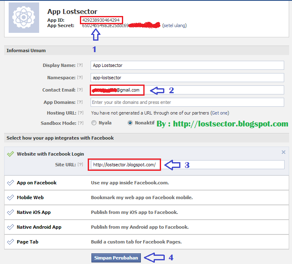The width and height of the screenshot is (292, 264).
Task: Click 'Publish from my Android app to Facebook.' text
Action: point(140,227)
